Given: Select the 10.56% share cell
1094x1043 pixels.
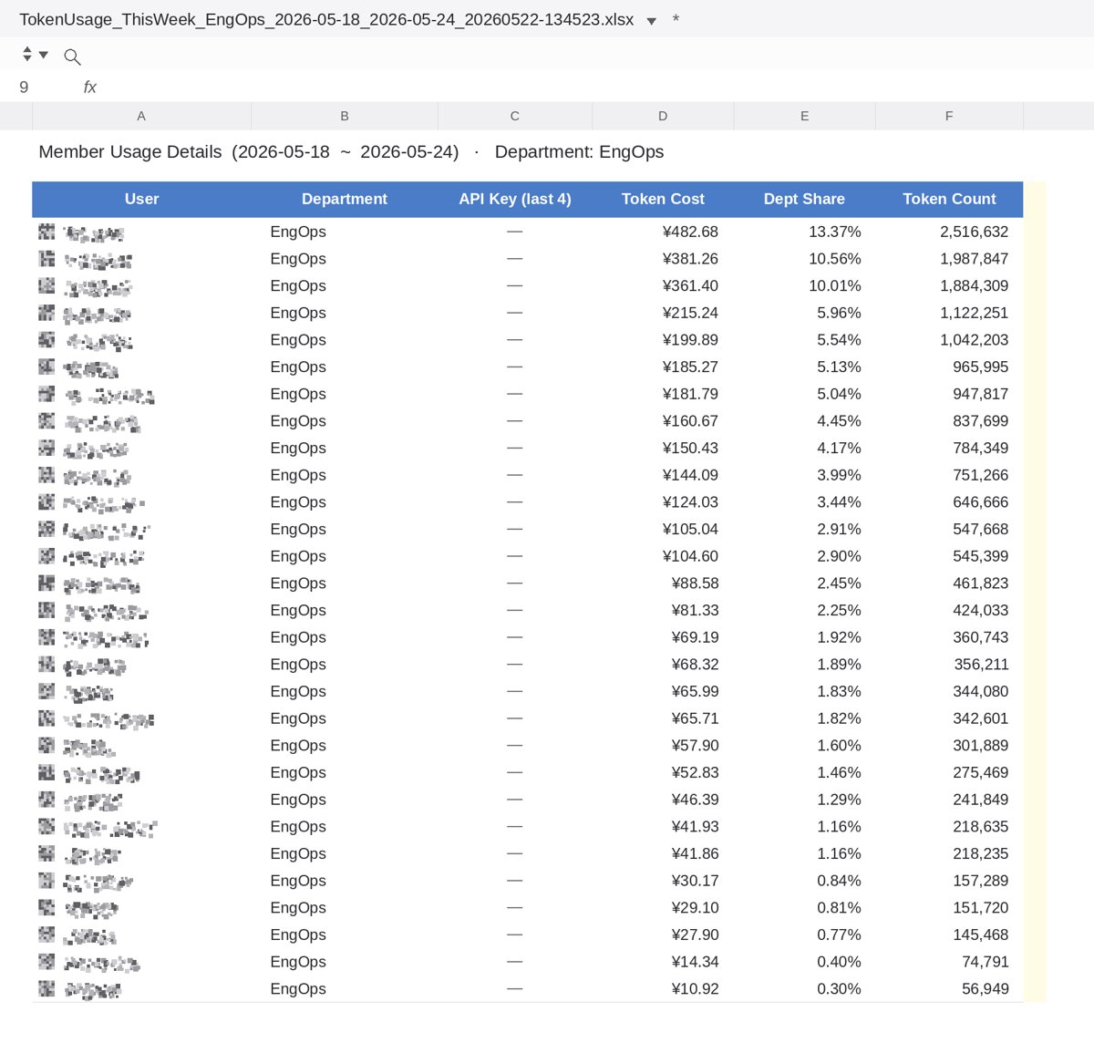Looking at the screenshot, I should [x=804, y=259].
